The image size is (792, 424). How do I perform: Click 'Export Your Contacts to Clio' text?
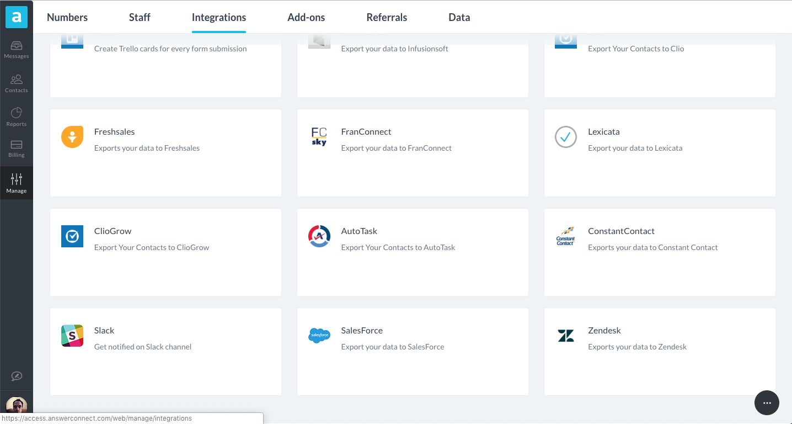coord(636,49)
